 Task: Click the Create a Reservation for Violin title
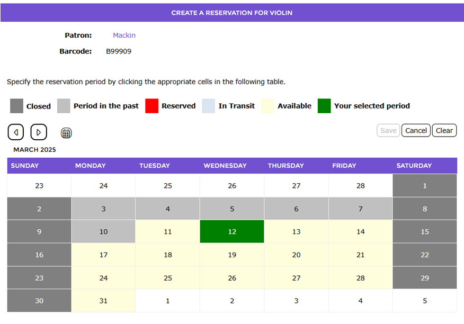pyautogui.click(x=231, y=13)
